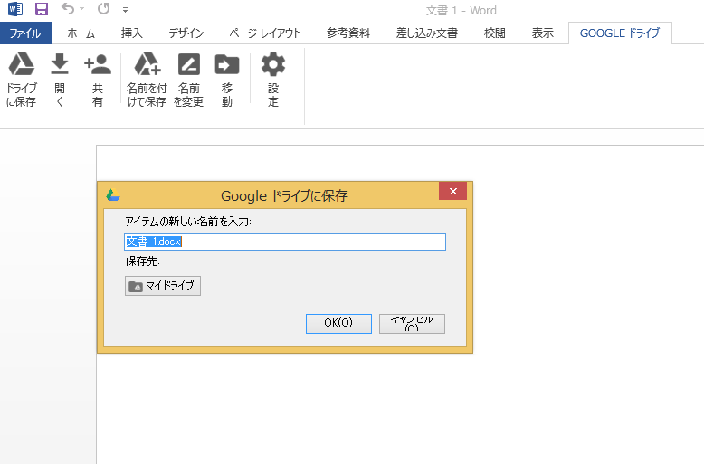Confirm with the OK(O) button
This screenshot has height=464, width=704.
[x=338, y=324]
